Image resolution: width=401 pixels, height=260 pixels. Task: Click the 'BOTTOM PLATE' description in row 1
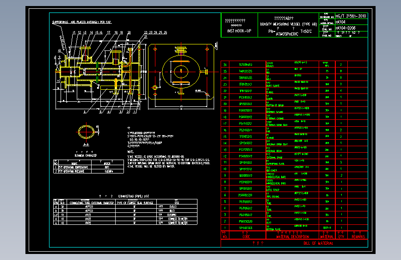point(273,229)
